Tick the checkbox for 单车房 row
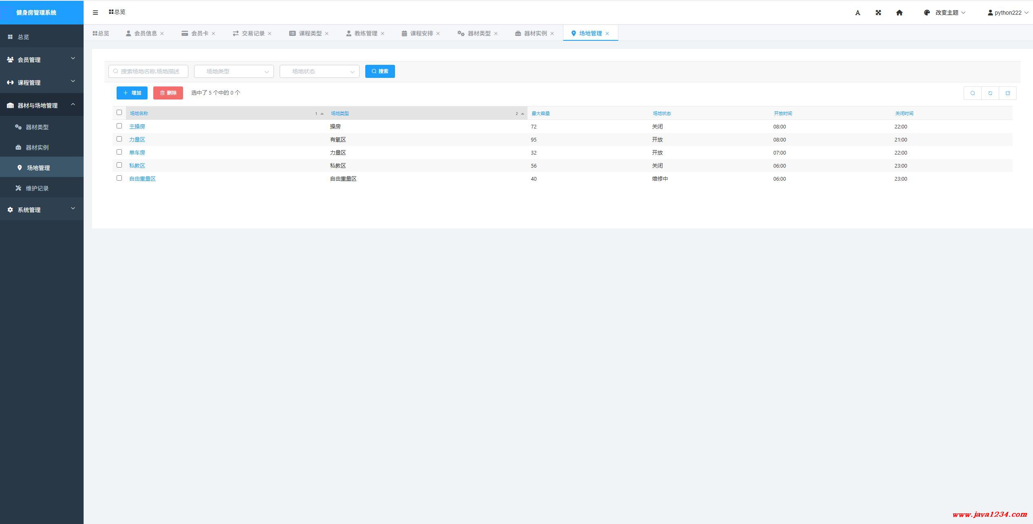Viewport: 1033px width, 524px height. pos(119,152)
